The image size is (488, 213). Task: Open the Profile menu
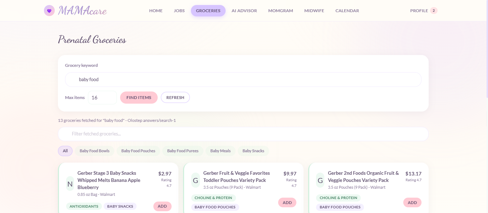[419, 11]
